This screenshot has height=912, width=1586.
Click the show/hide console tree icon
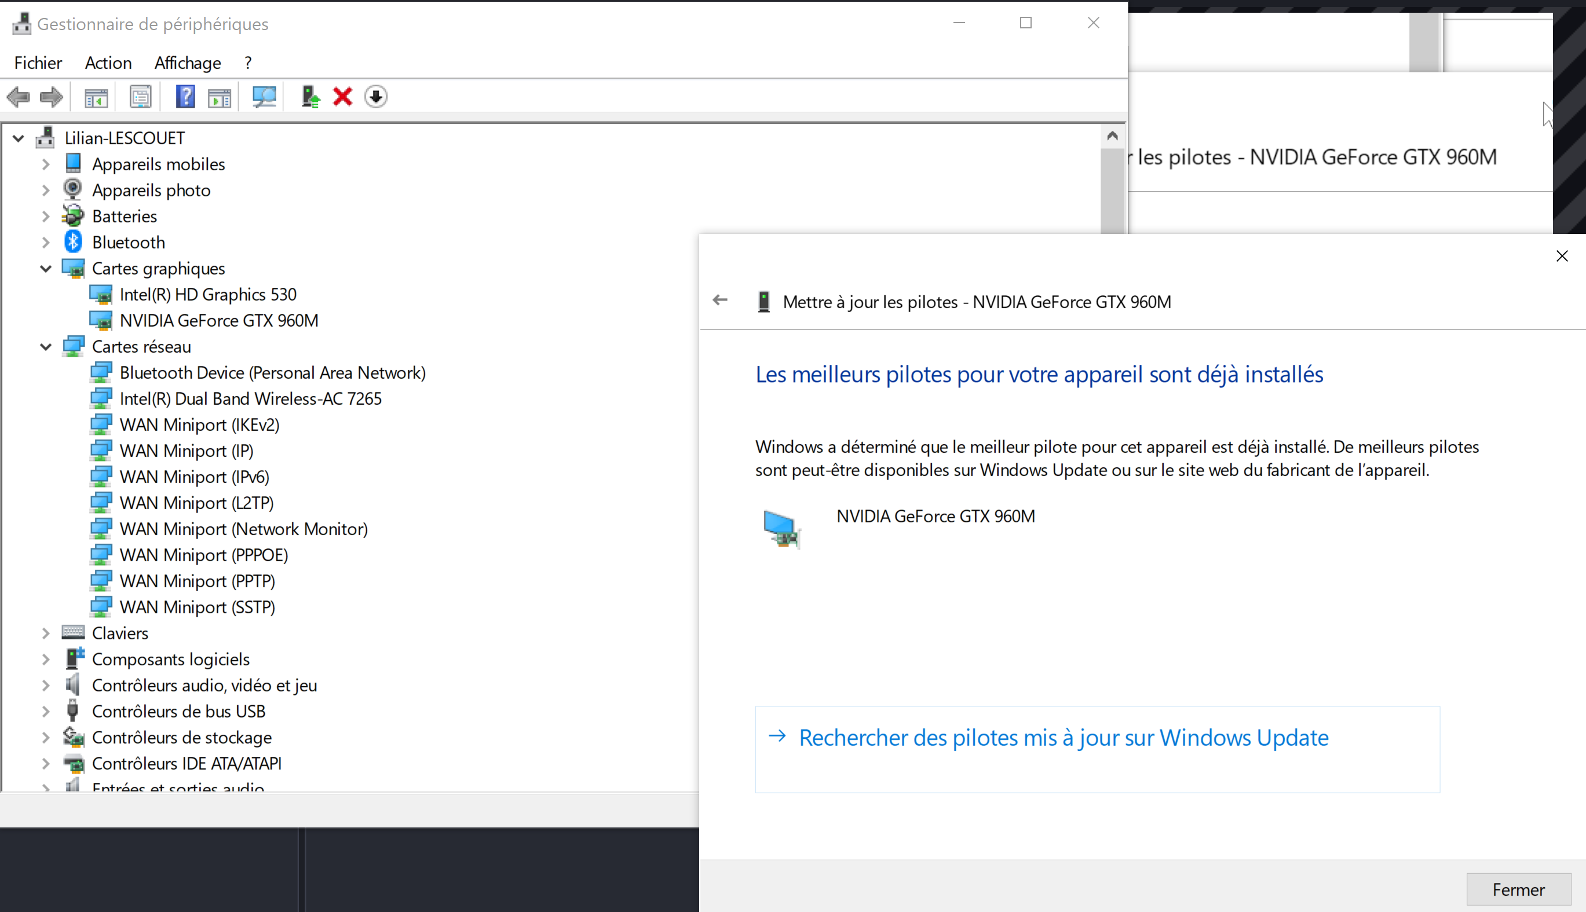pos(97,97)
